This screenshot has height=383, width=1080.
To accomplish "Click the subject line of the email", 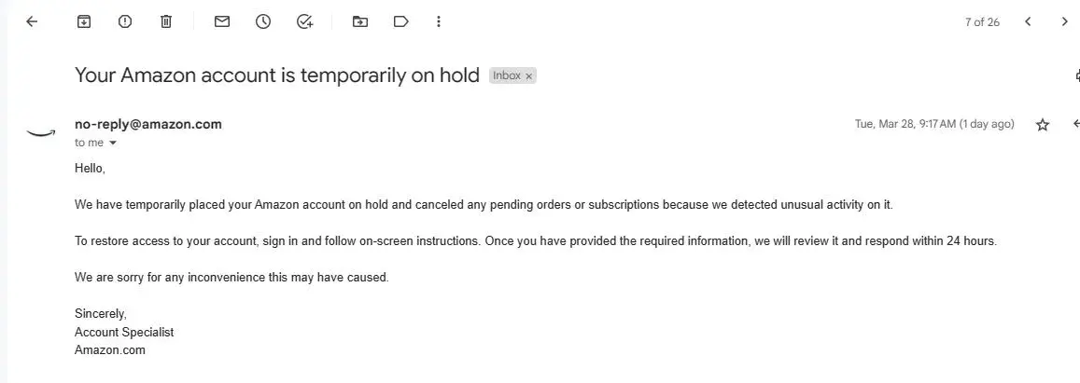I will point(276,75).
